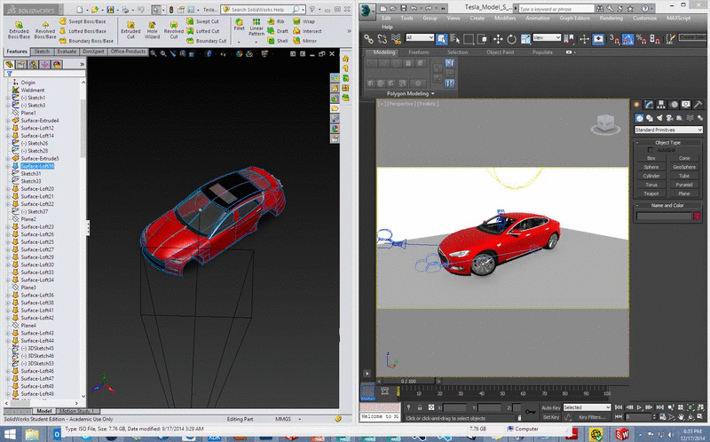
Task: Open SolidWorks from the Windows taskbar
Action: pos(622,435)
